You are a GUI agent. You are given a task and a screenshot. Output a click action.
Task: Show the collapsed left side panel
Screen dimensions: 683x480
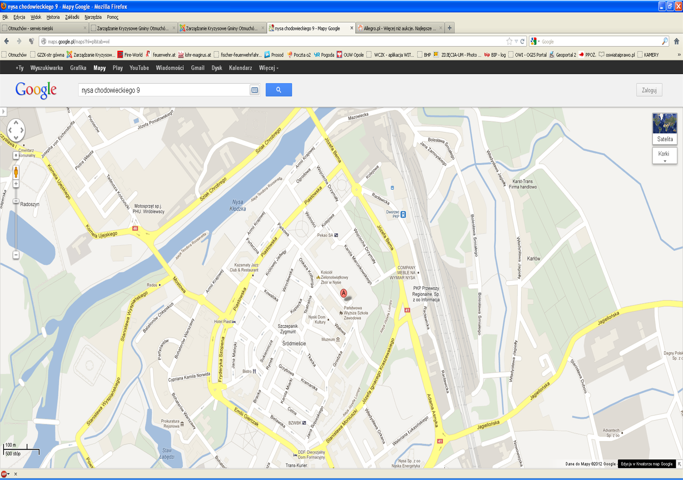[x=4, y=112]
